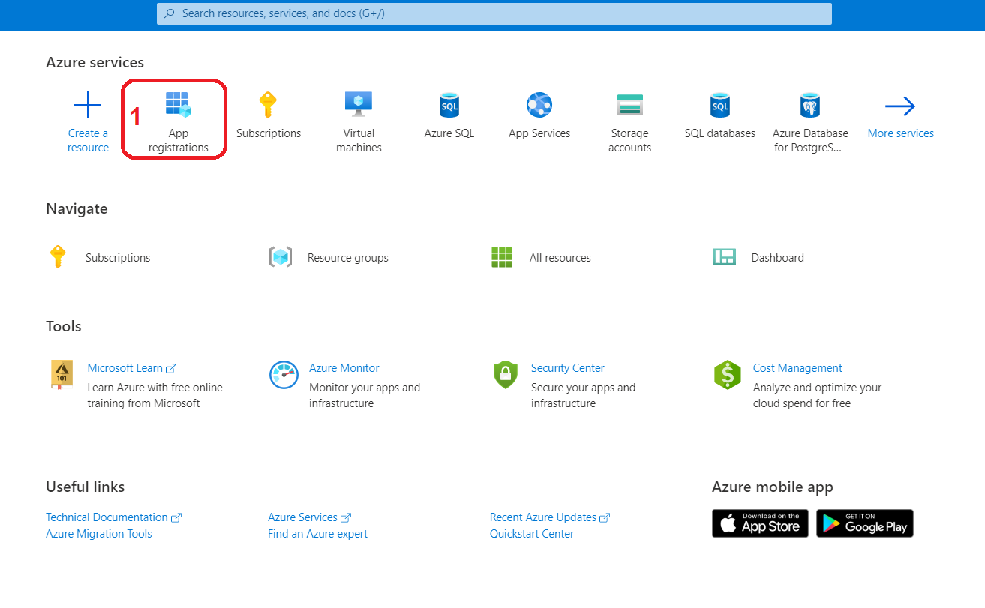Open the App Services icon
This screenshot has width=985, height=608.
(539, 106)
